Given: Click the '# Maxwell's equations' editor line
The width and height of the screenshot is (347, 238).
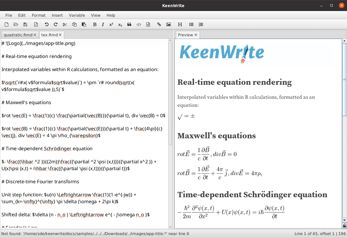Looking at the screenshot, I should tap(26, 102).
